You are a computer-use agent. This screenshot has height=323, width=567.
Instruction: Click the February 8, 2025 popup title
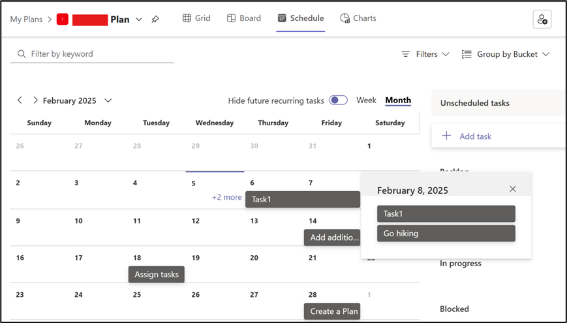coord(412,191)
